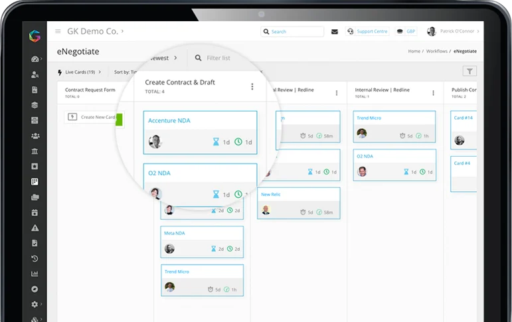
Task: Select the workflow board grid sidebar icon
Action: point(35,181)
